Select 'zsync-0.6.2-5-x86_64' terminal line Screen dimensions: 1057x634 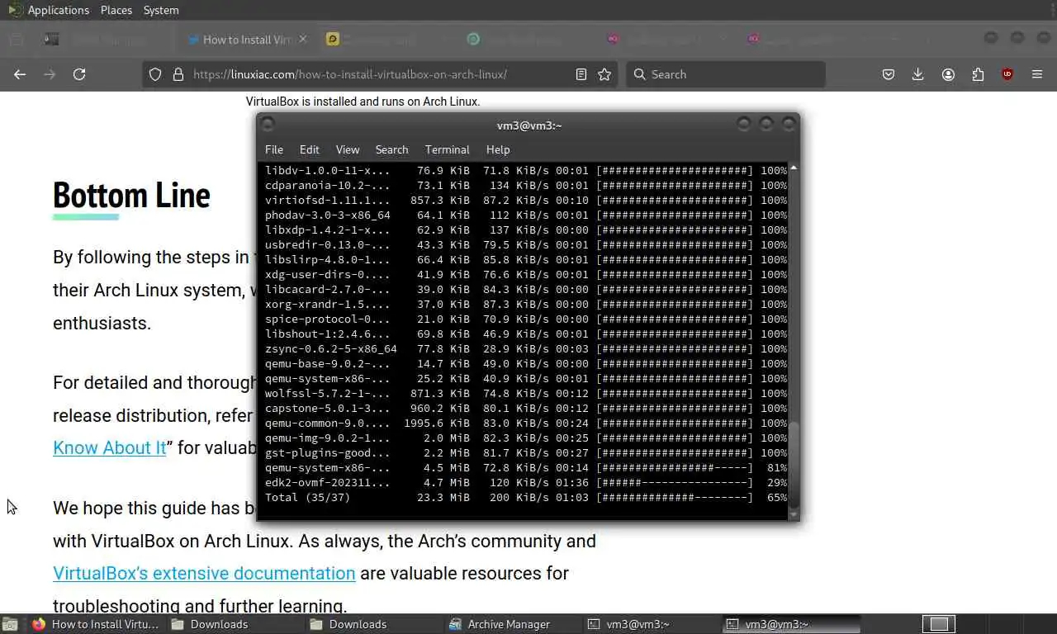[525, 349]
